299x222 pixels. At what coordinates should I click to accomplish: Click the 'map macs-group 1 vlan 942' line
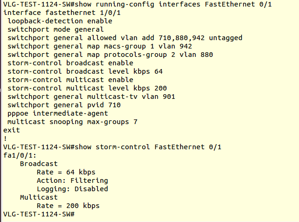100,46
